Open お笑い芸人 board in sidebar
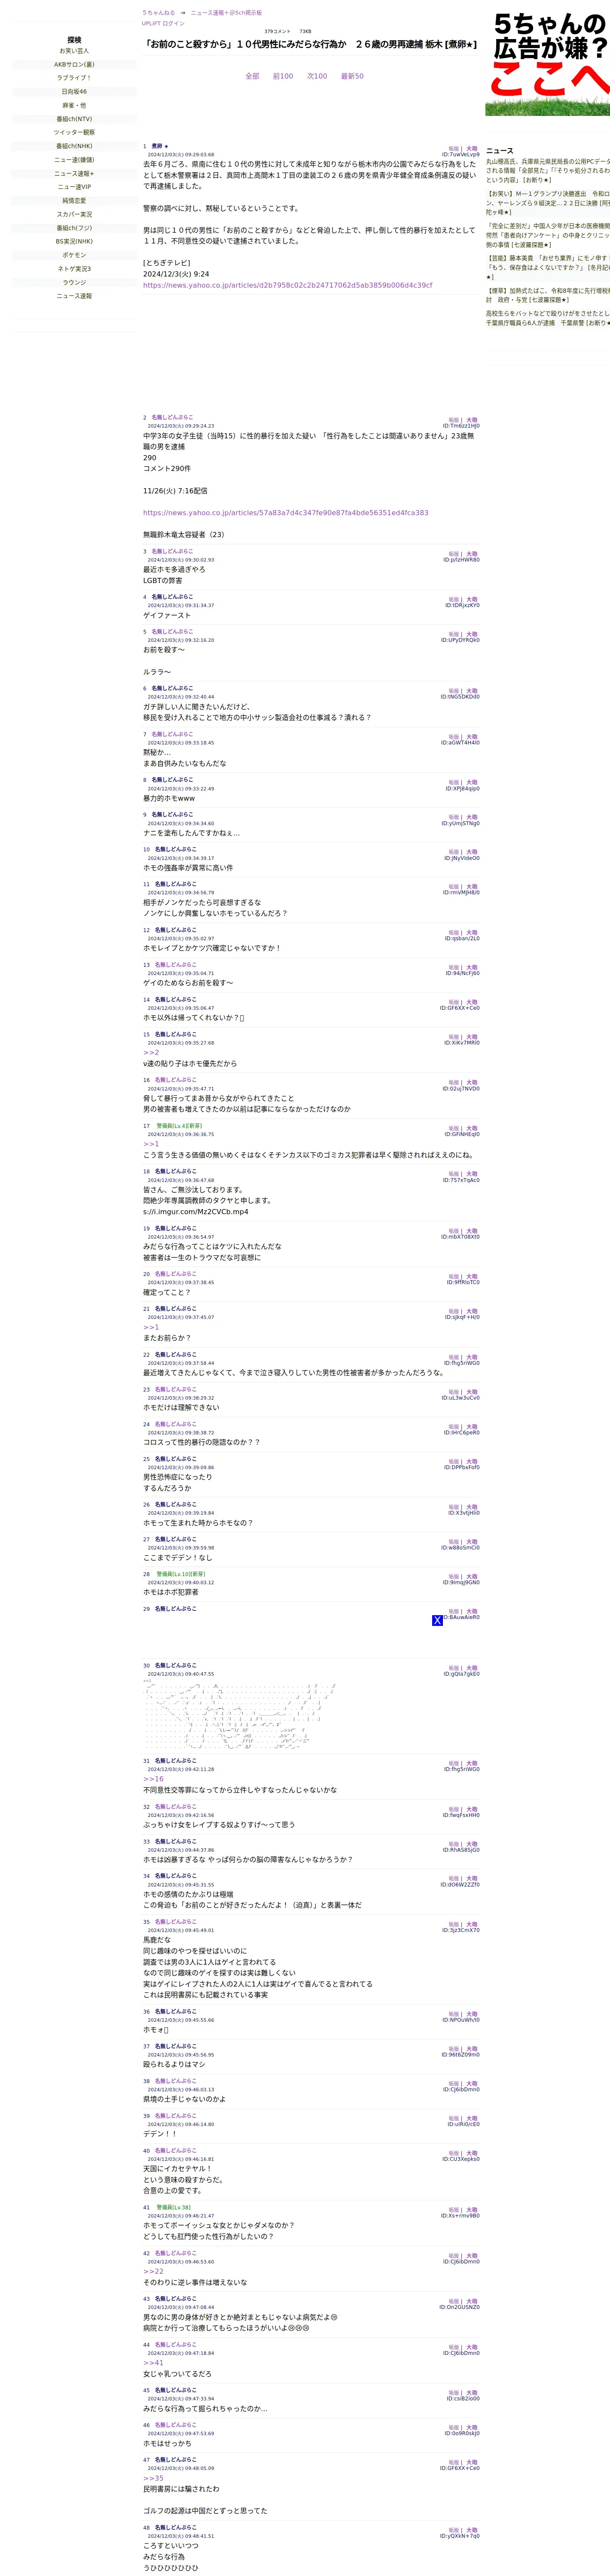This screenshot has height=2576, width=610. (74, 51)
